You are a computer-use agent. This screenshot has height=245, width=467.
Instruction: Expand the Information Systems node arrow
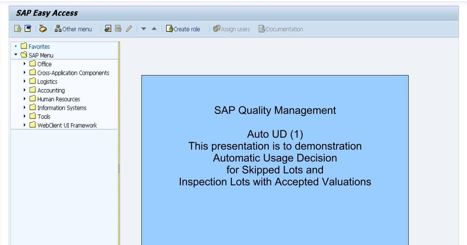click(x=24, y=107)
